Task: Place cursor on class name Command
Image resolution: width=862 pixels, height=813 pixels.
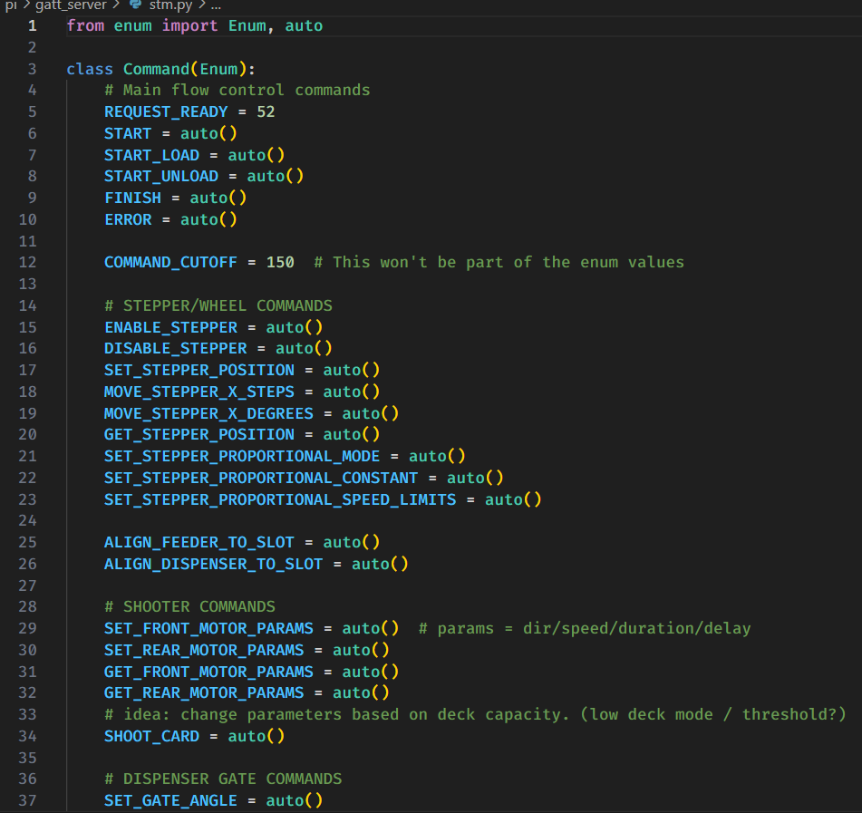Action: [156, 69]
